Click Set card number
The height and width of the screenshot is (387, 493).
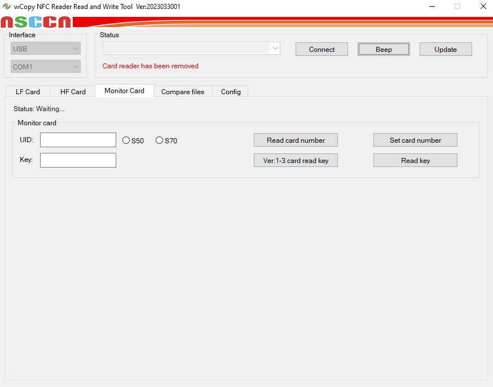(415, 140)
